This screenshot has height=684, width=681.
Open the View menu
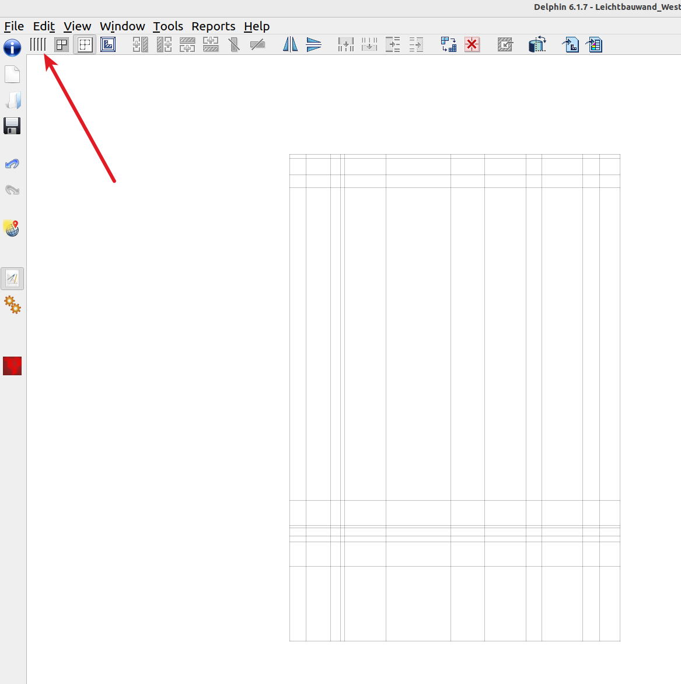77,26
